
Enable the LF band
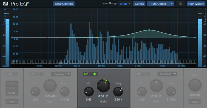pyautogui.click(x=37, y=74)
